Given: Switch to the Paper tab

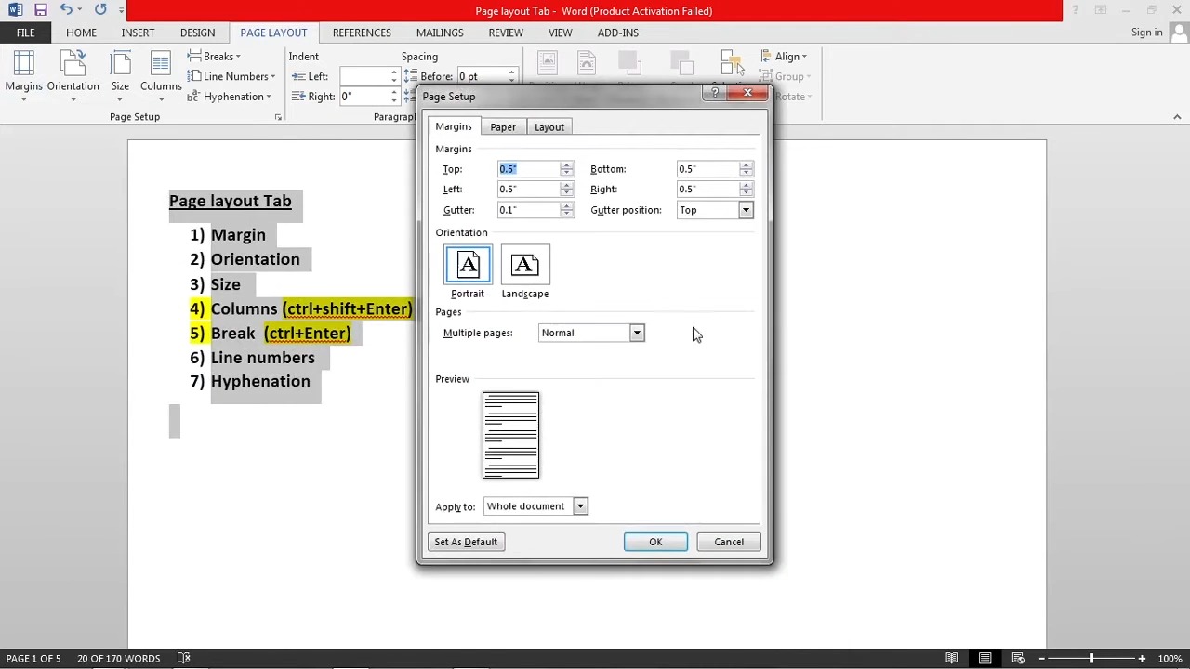Looking at the screenshot, I should click(503, 127).
